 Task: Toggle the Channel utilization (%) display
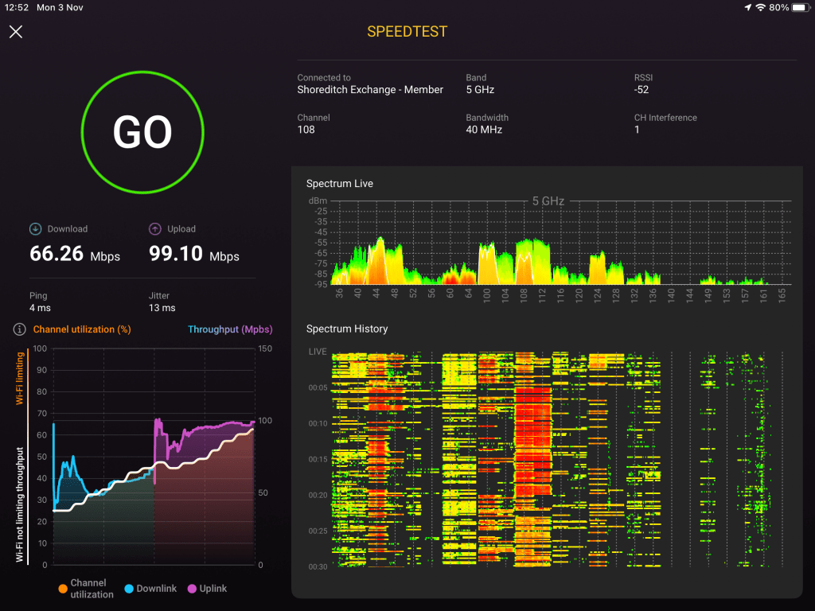click(82, 329)
